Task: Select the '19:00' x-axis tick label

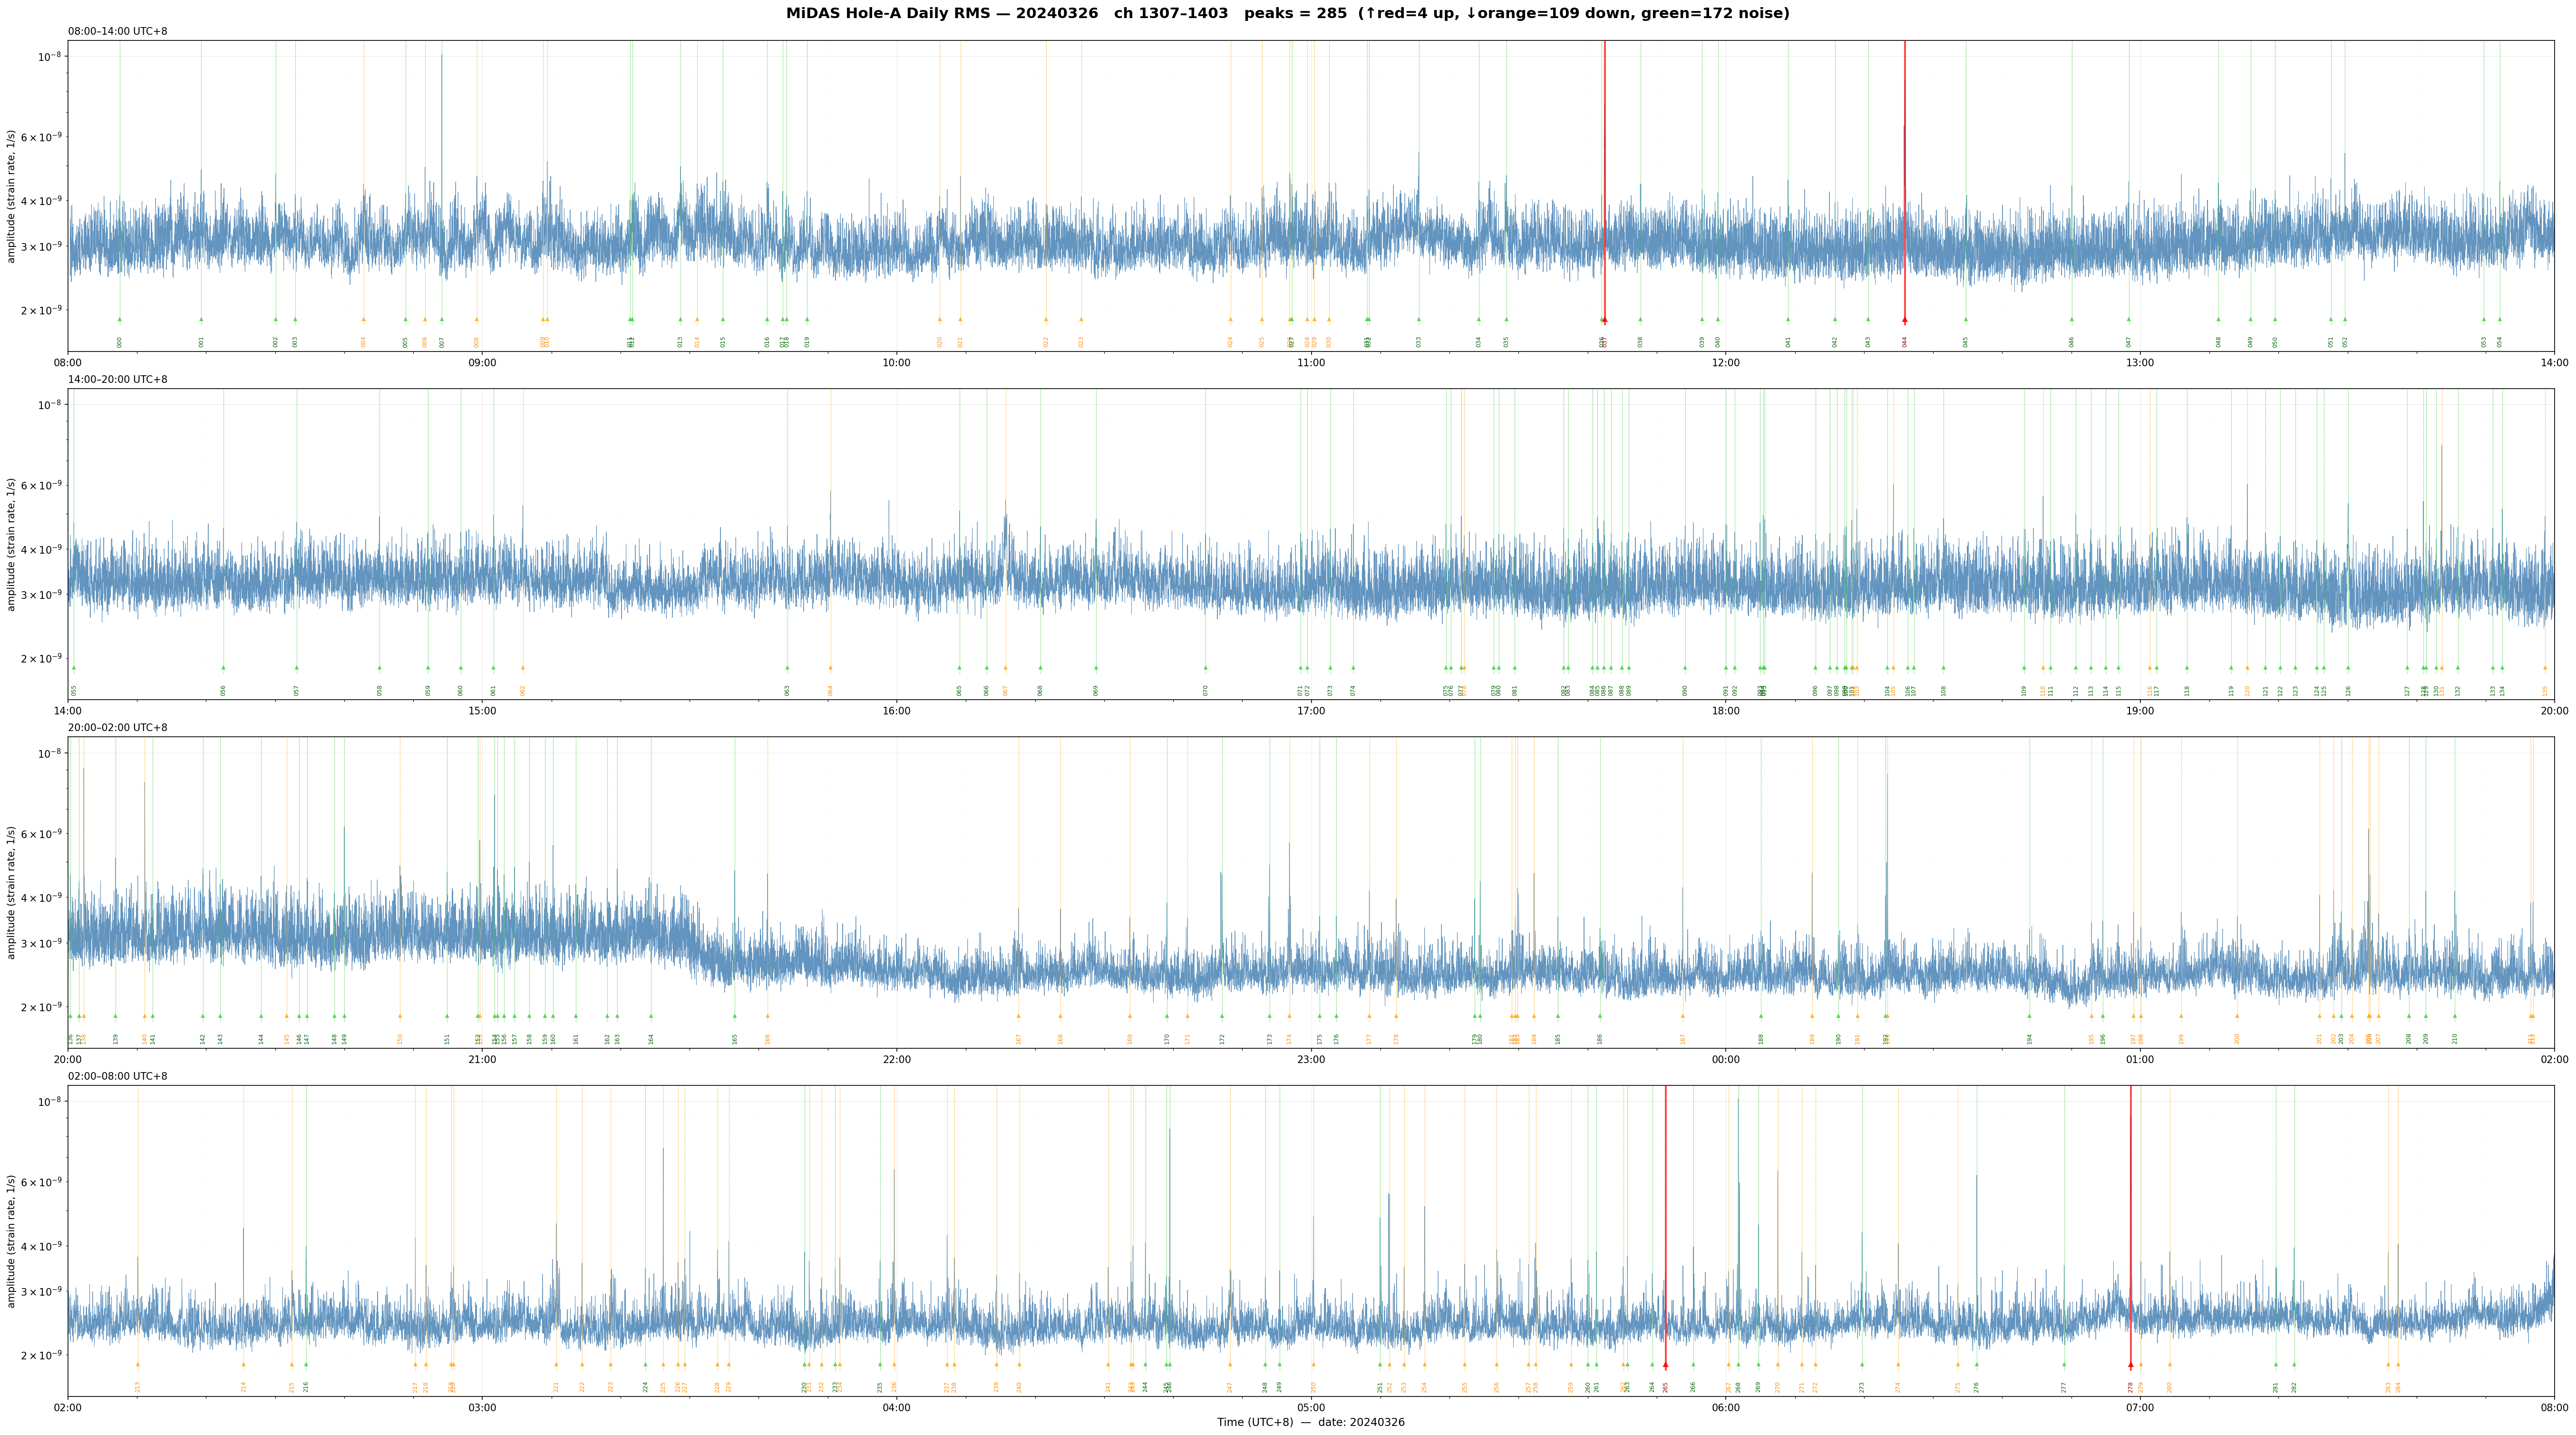Action: tap(2140, 711)
